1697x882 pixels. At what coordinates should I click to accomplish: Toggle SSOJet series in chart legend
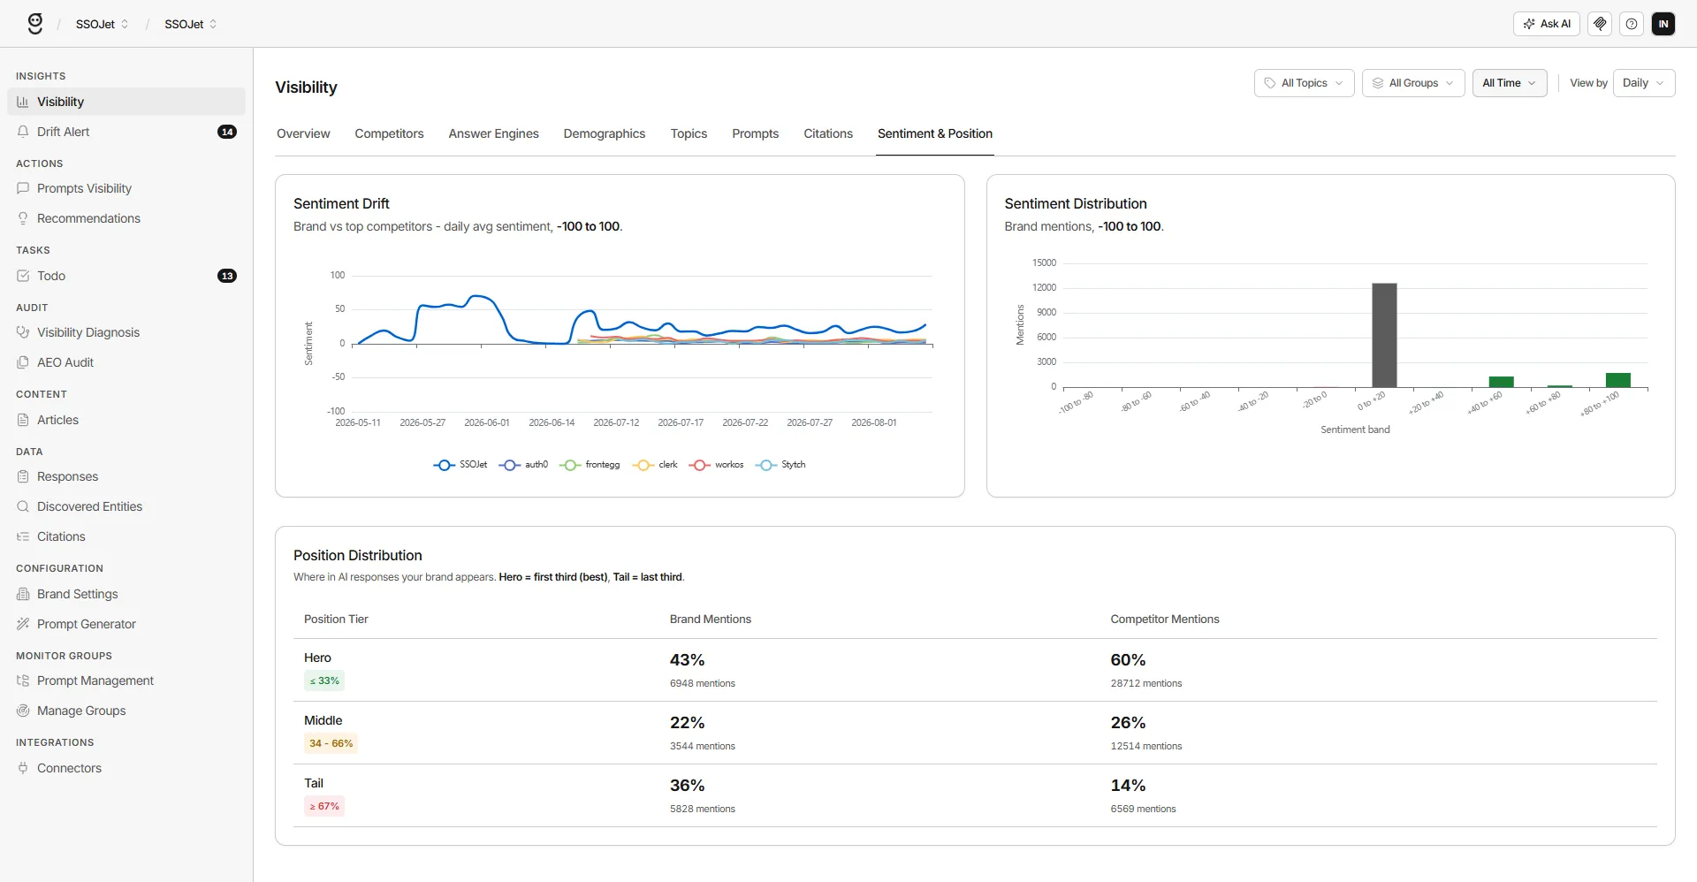(x=460, y=465)
